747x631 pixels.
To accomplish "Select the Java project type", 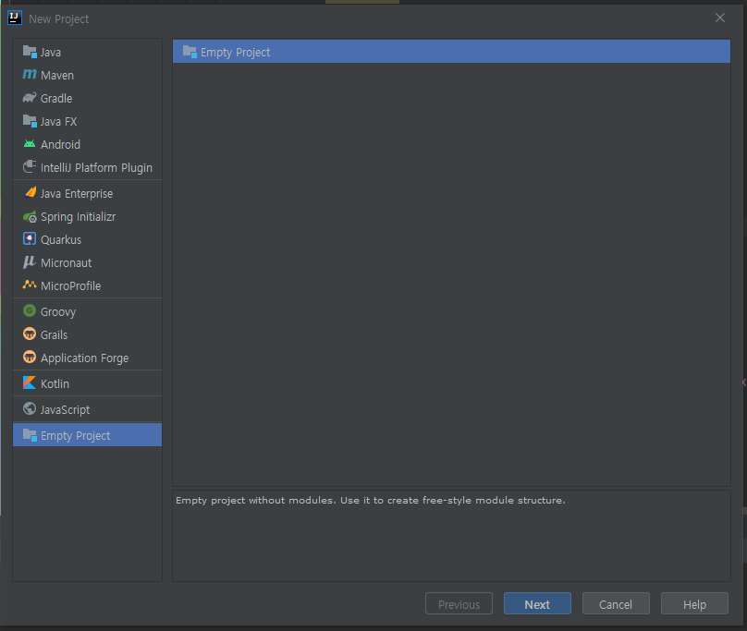I will [87, 52].
